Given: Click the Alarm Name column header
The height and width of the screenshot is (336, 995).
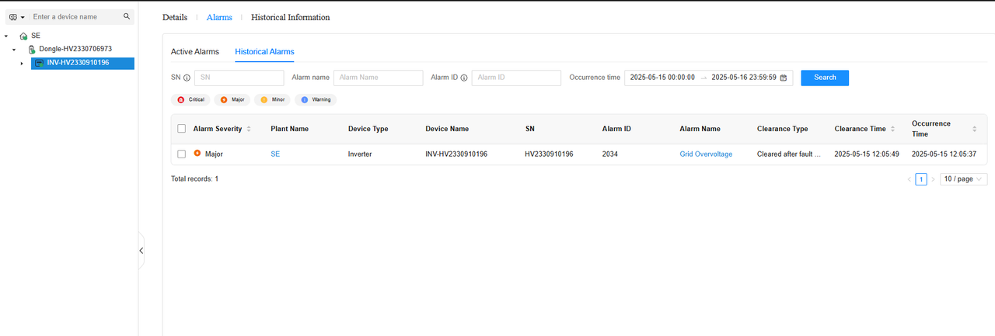Looking at the screenshot, I should pos(700,129).
